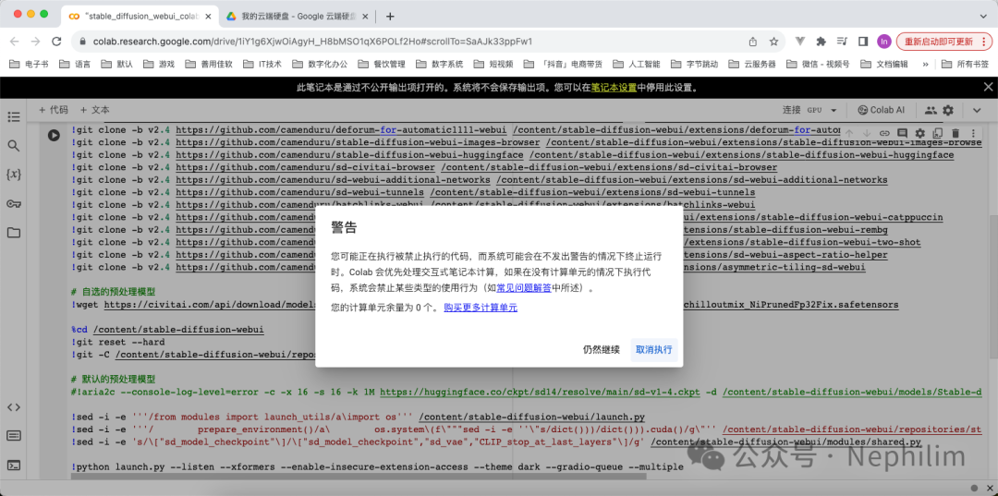Open the Chrome tab search dropdown
The image size is (998, 496).
pyautogui.click(x=983, y=15)
